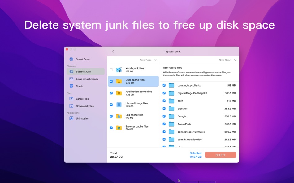Uncheck the Log cache files checkbox
294x183 pixels.
coord(111,116)
